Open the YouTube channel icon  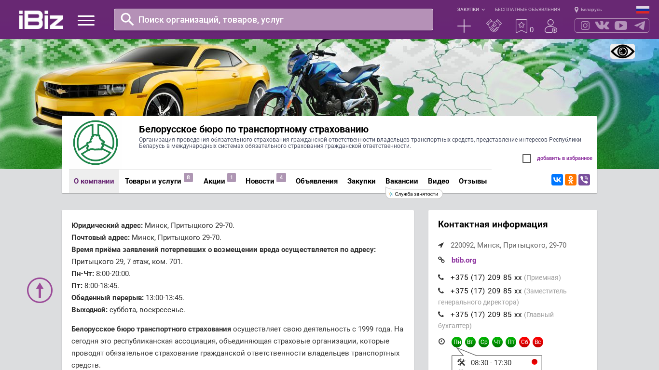click(621, 26)
